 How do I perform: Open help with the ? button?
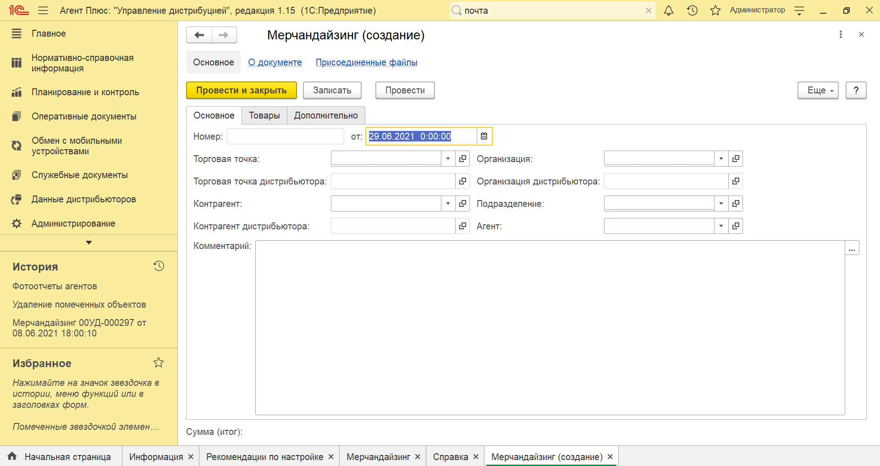(856, 90)
